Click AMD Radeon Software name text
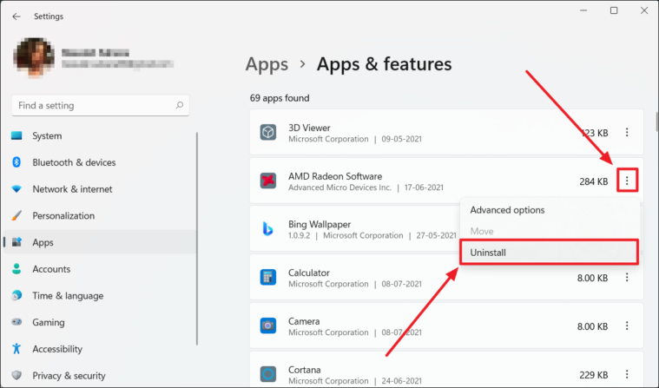 click(335, 176)
